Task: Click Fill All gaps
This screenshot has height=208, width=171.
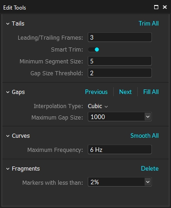Action: (151, 92)
